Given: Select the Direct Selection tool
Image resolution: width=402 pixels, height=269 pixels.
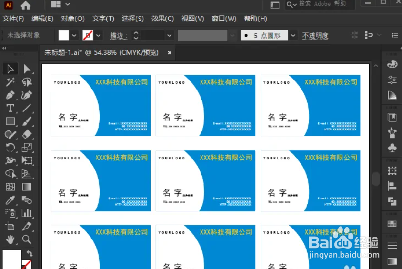Looking at the screenshot, I should (27, 69).
